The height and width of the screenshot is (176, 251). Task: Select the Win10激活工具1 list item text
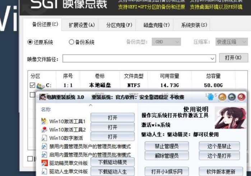point(68,121)
